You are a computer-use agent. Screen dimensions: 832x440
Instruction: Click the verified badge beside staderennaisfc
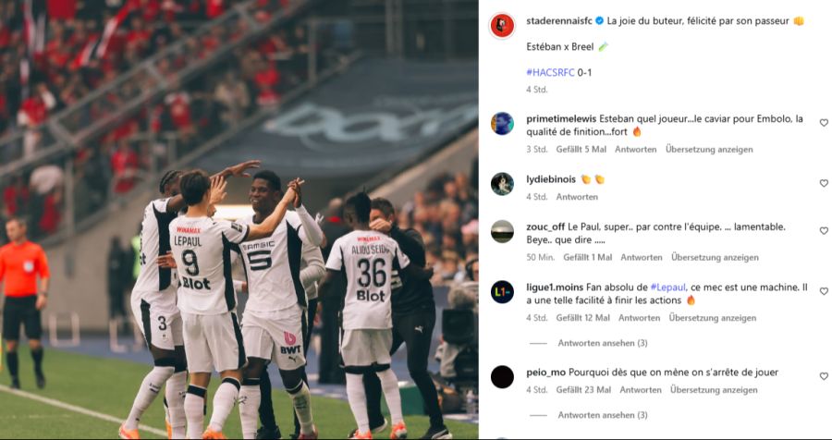599,21
